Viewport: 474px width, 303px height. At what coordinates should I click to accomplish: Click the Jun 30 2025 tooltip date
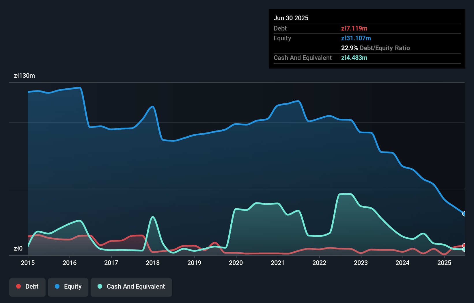pyautogui.click(x=291, y=18)
